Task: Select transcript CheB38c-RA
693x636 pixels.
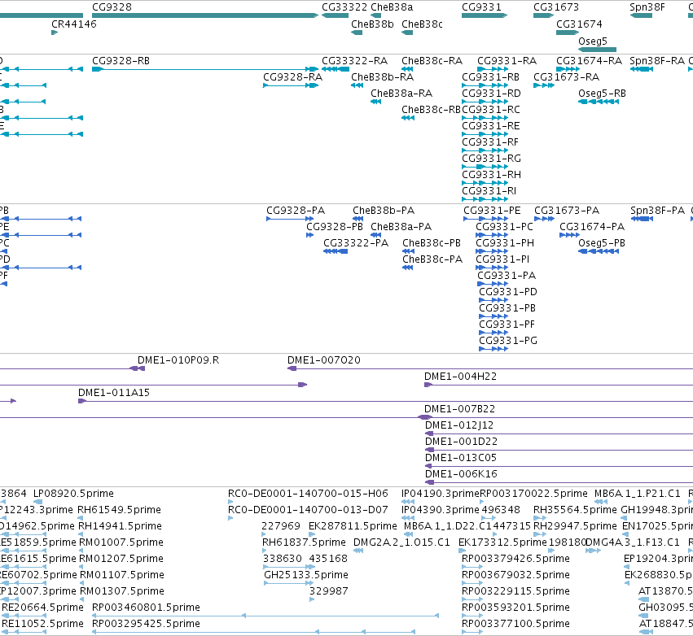Action: pos(407,69)
